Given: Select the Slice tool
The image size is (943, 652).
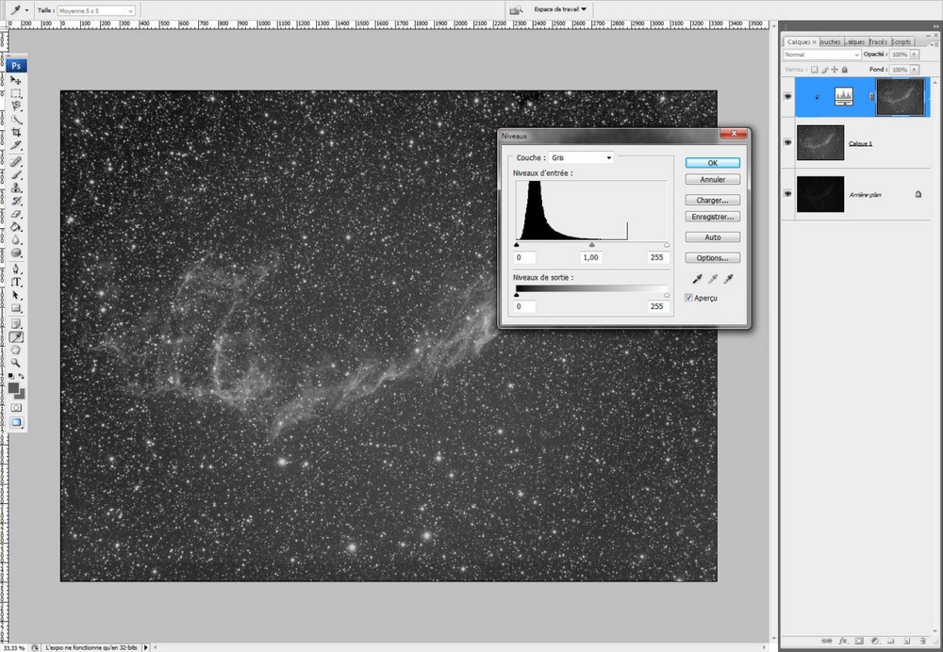Looking at the screenshot, I should 16,145.
